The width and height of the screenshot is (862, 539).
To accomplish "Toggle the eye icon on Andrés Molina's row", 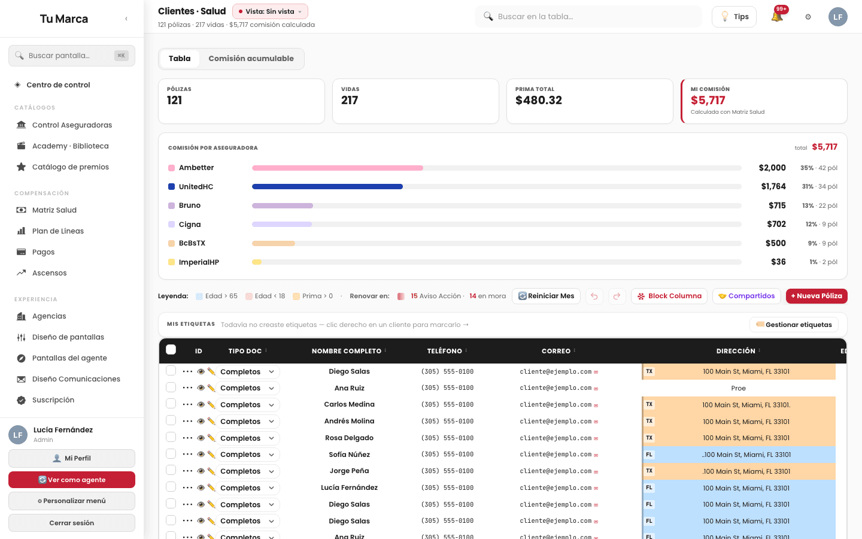I will point(201,422).
